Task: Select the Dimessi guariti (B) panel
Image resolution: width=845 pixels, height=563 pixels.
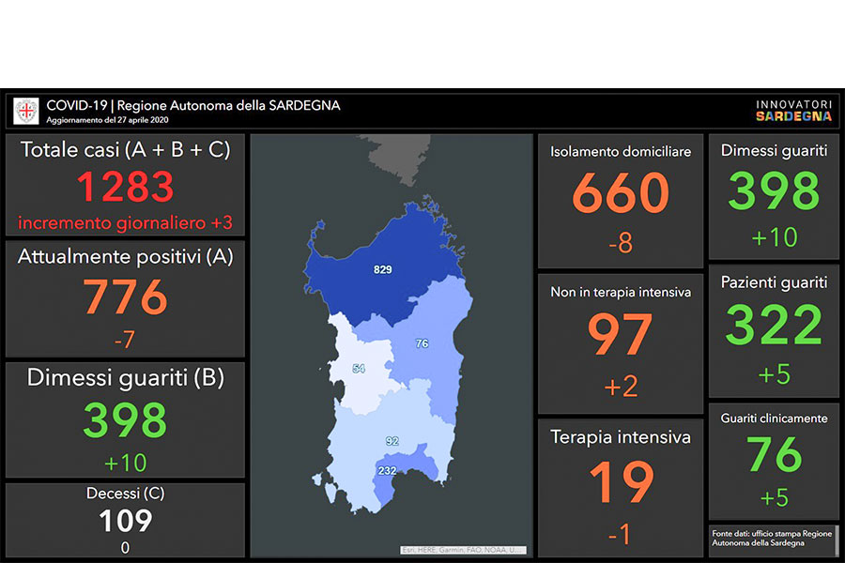Action: coord(125,419)
